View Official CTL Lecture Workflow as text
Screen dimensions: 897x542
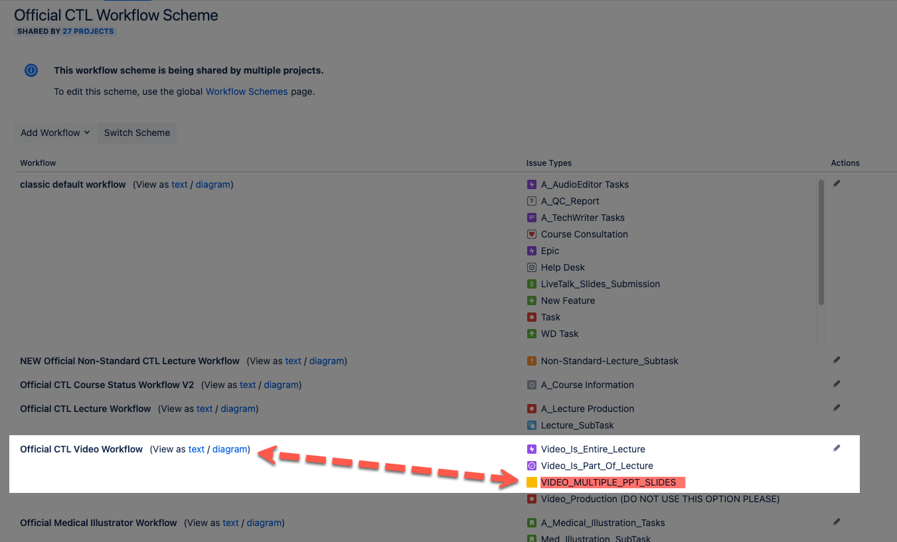[x=204, y=409]
